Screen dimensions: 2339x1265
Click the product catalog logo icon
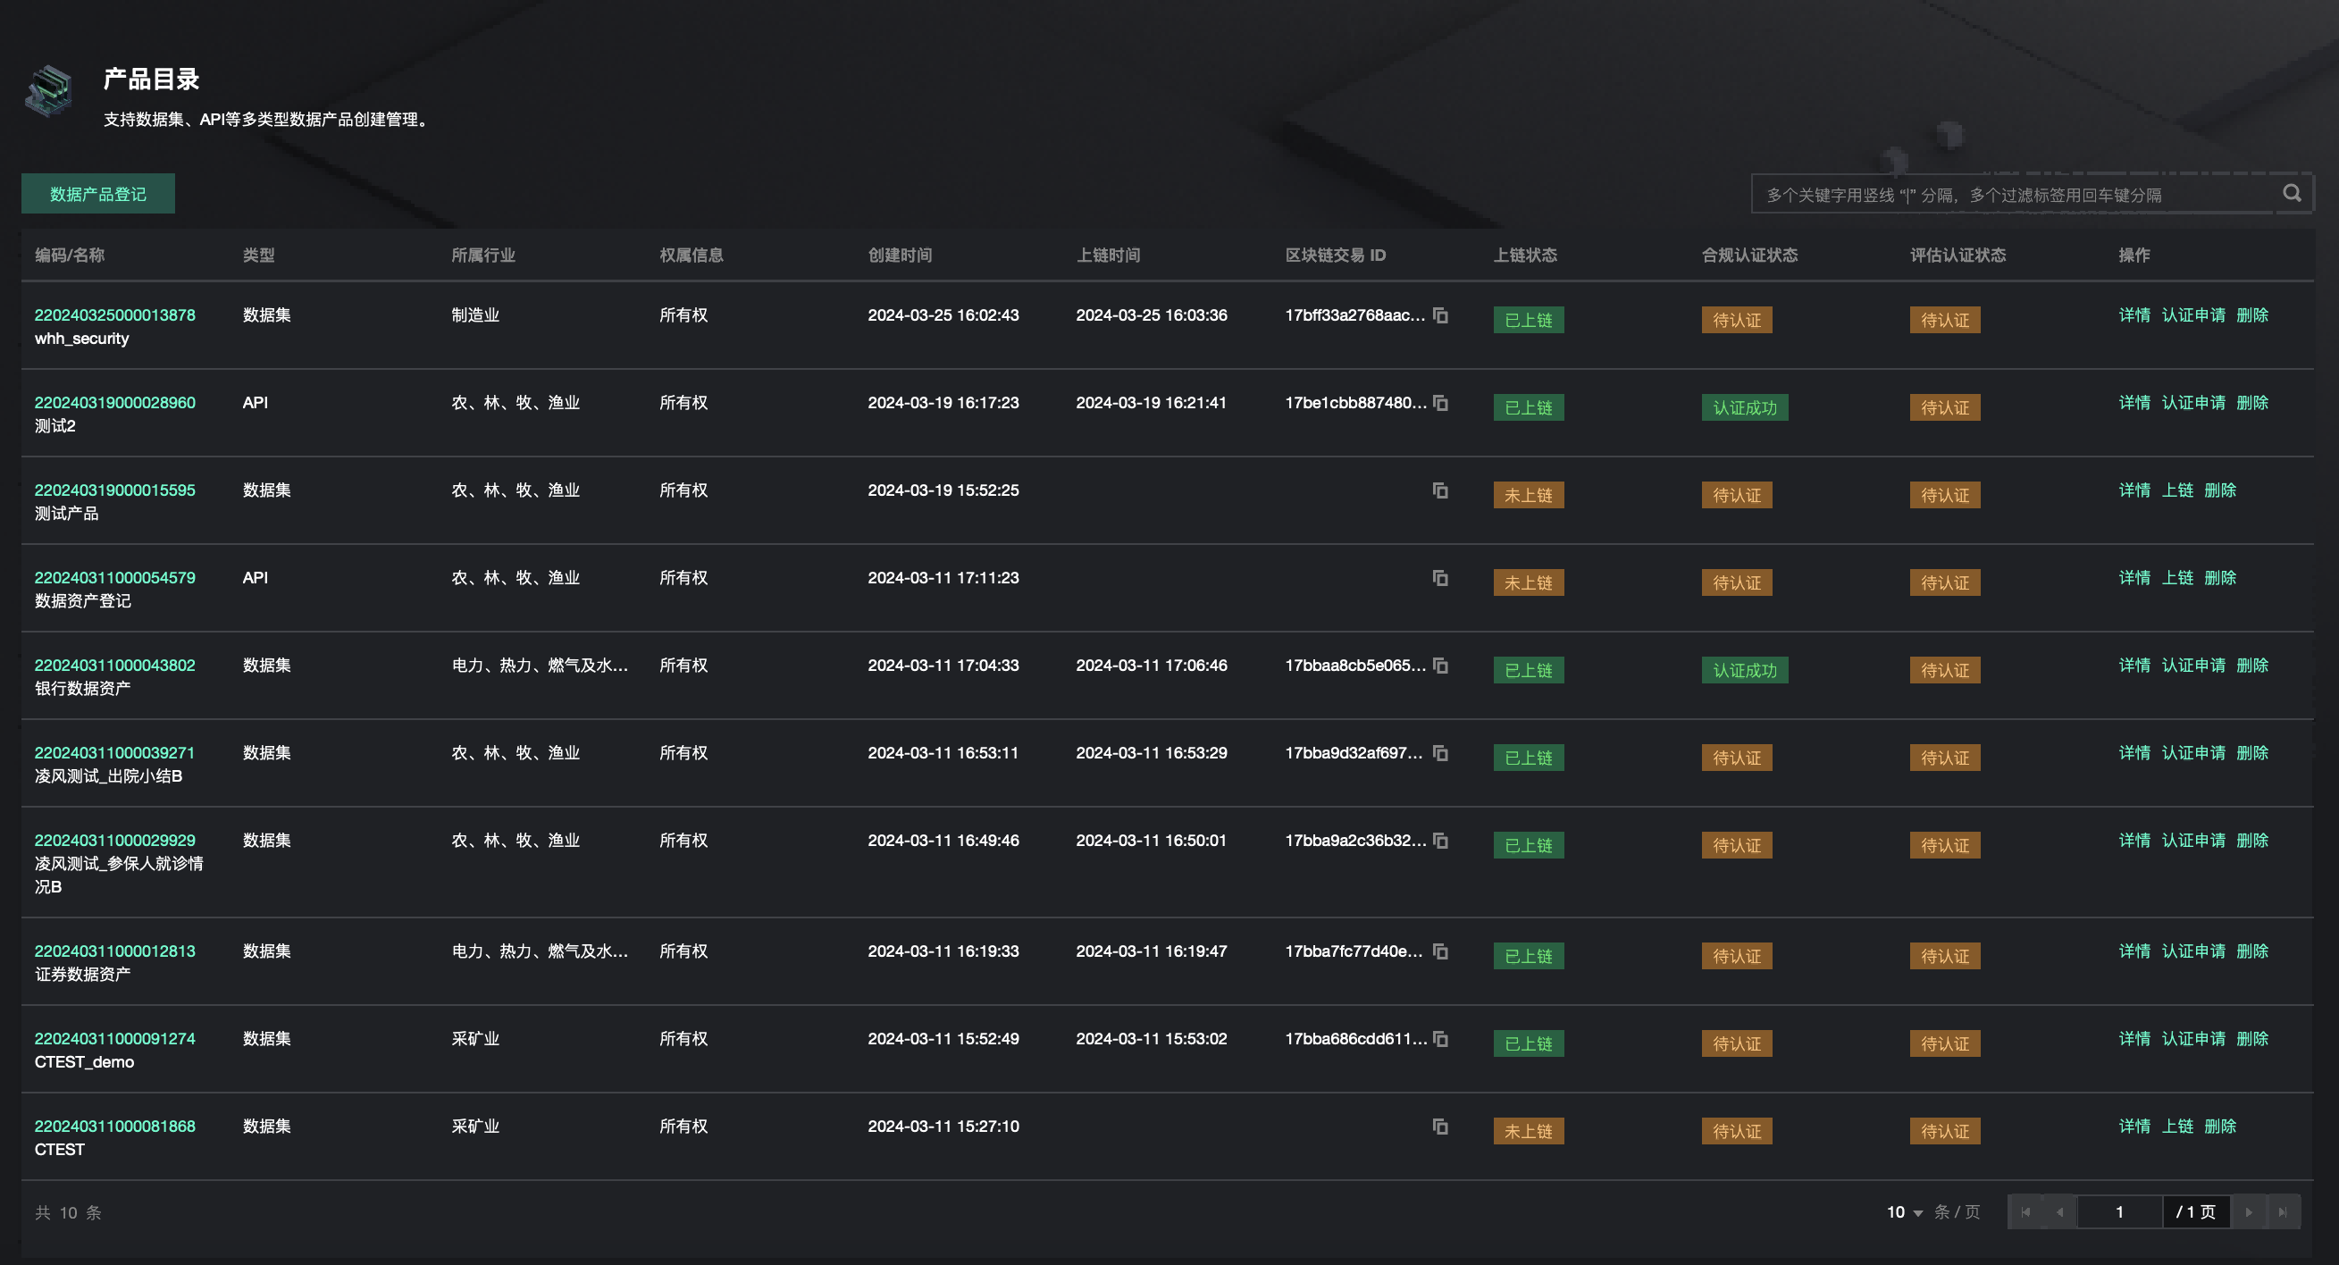pyautogui.click(x=49, y=91)
